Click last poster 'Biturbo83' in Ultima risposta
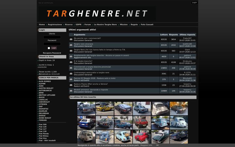 coord(187,78)
